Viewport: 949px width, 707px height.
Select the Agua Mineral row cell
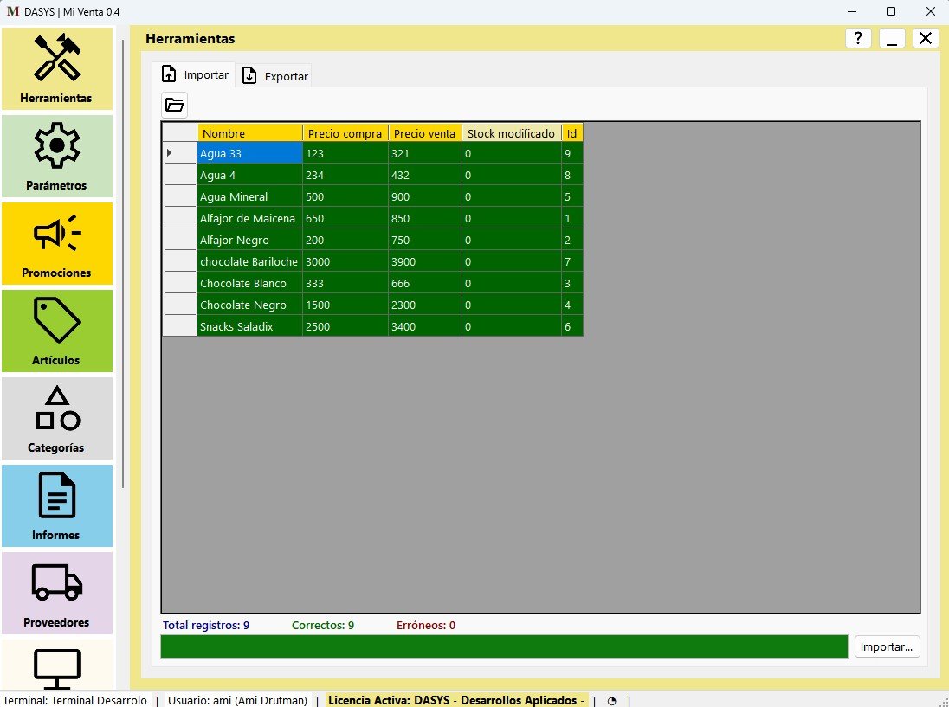coord(249,196)
